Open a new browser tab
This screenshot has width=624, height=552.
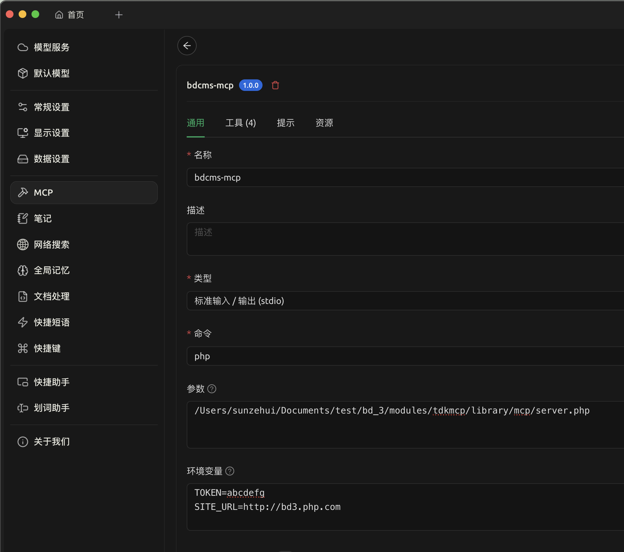click(x=119, y=14)
